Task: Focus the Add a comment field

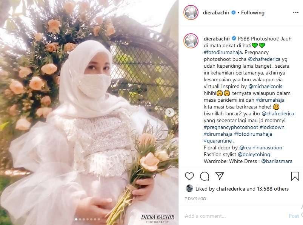Action: tap(234, 216)
